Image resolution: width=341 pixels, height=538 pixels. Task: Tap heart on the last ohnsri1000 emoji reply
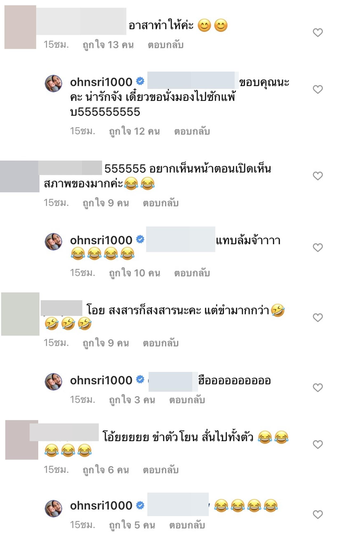click(318, 514)
